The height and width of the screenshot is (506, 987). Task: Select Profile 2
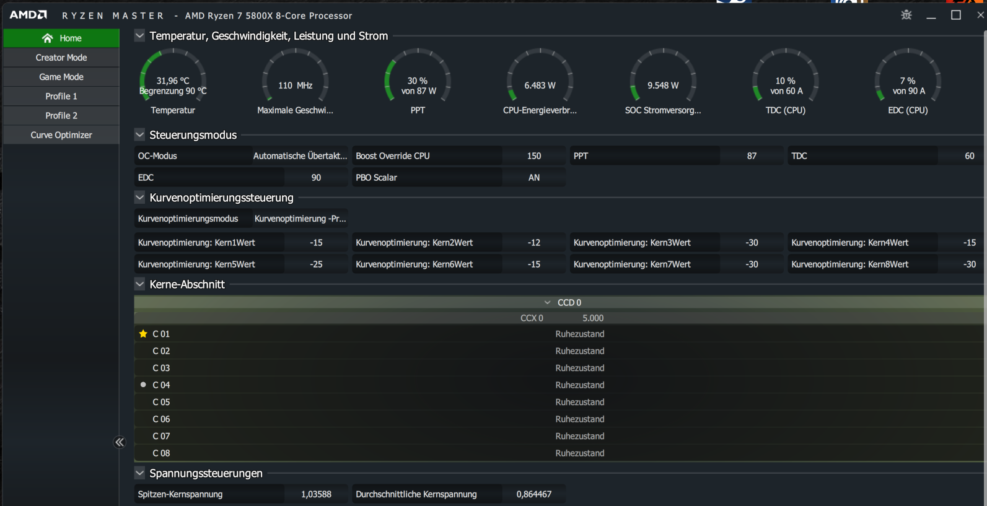coord(61,115)
